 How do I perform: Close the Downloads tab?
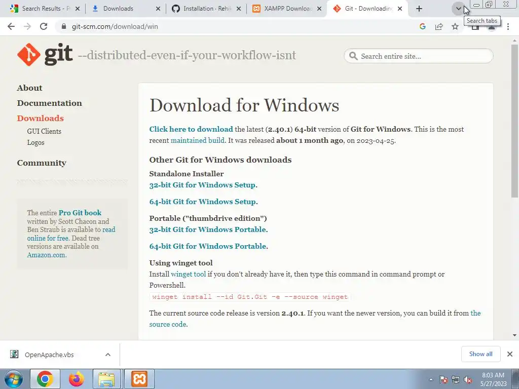point(158,9)
